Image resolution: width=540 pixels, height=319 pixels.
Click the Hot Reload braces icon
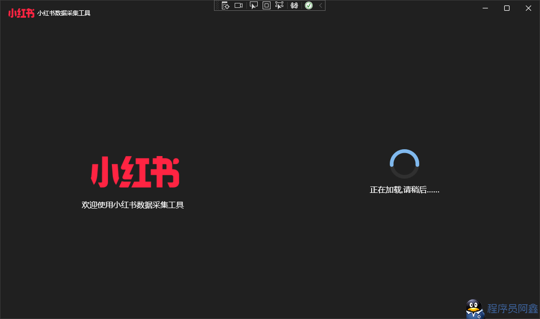(x=294, y=5)
